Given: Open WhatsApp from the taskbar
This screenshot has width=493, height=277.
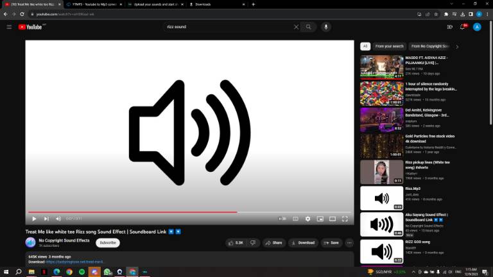Looking at the screenshot, I should (107, 272).
